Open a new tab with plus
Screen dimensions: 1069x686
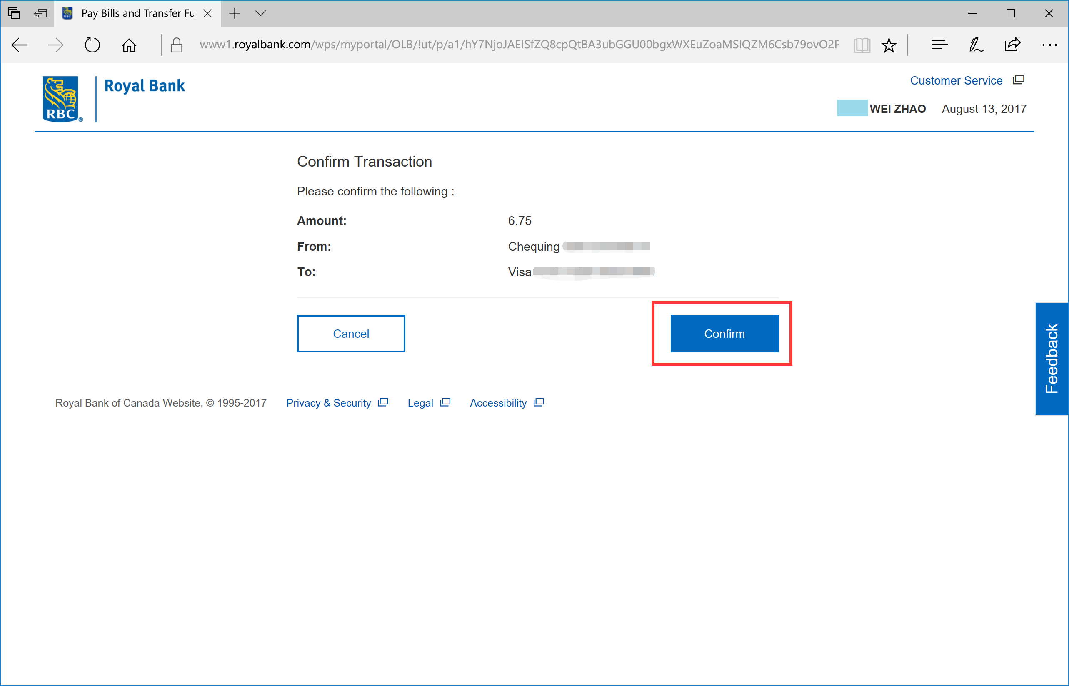click(x=234, y=13)
